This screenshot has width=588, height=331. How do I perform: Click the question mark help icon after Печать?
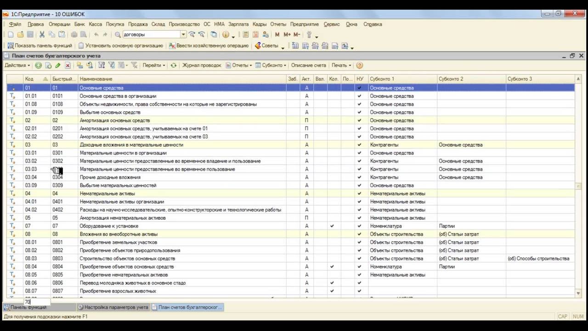point(359,65)
